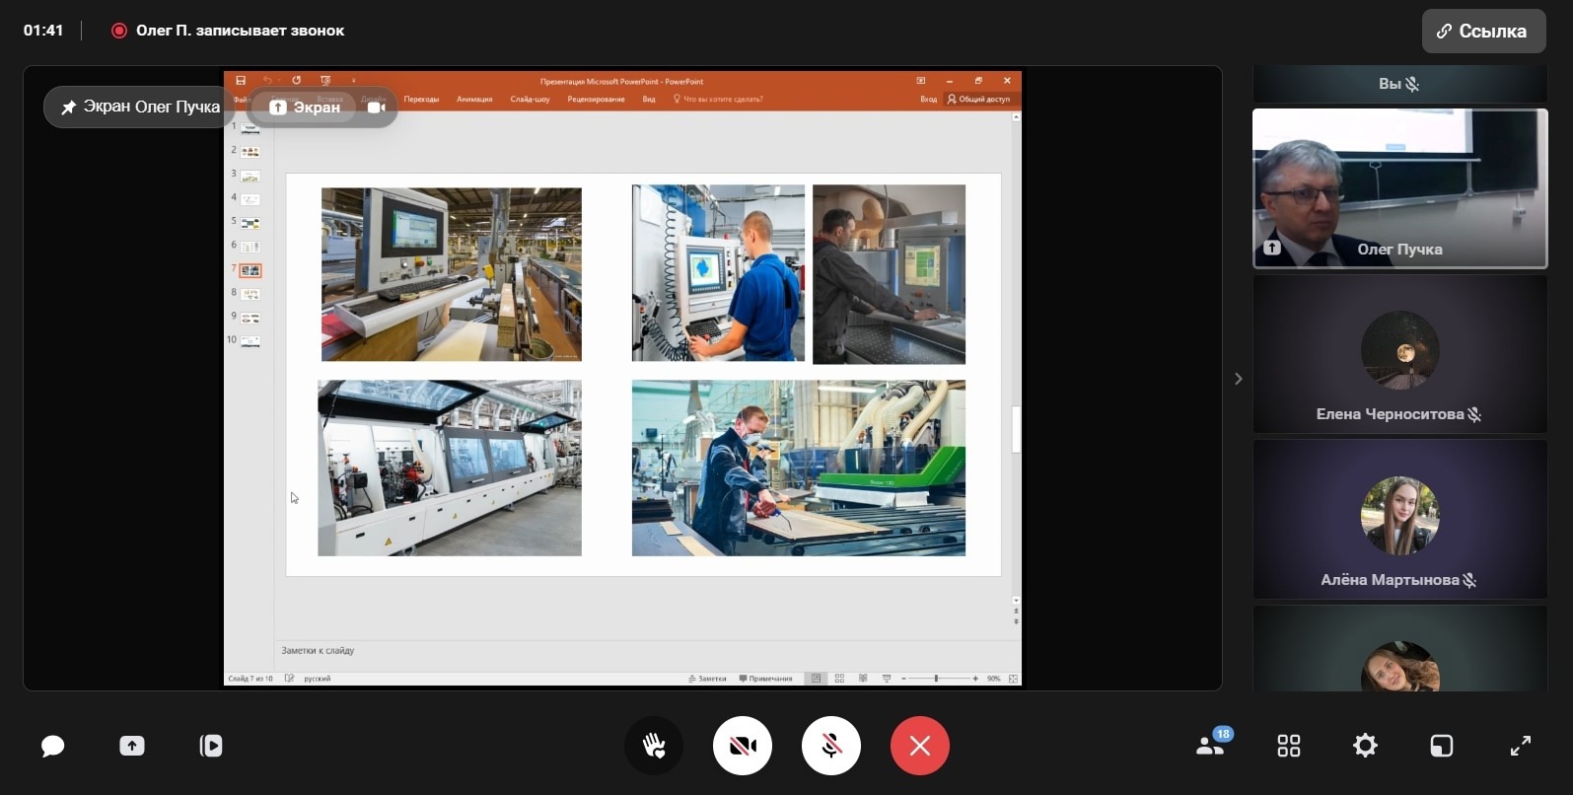The width and height of the screenshot is (1573, 795).
Task: Select Олег Пучка video tile
Action: coord(1399,188)
